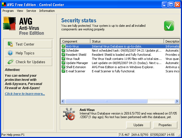Viewport: 182px width, 138px height.
Task: Sort by the Status column header
Action: [x=127, y=41]
